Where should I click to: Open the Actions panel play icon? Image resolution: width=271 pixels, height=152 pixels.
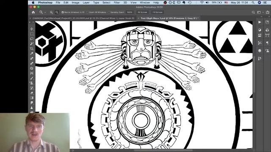(260, 22)
